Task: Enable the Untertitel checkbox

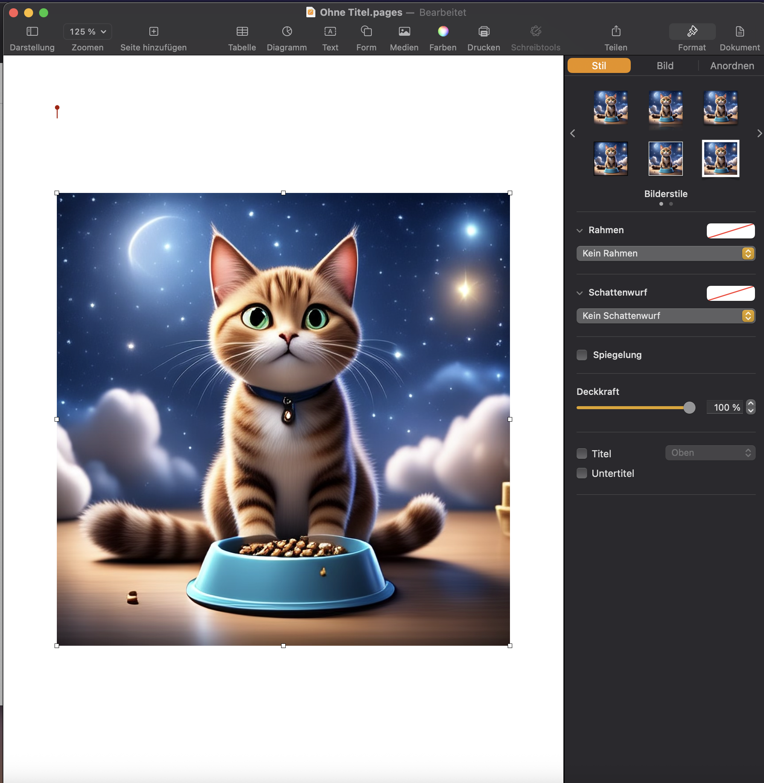Action: (582, 473)
